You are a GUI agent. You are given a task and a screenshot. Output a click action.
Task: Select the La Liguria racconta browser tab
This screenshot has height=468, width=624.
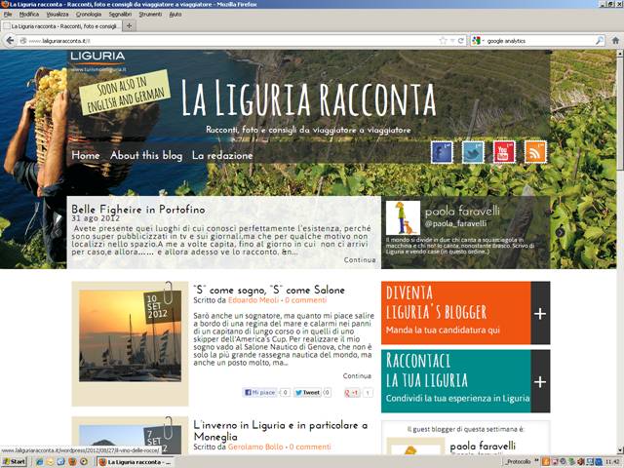click(x=61, y=26)
